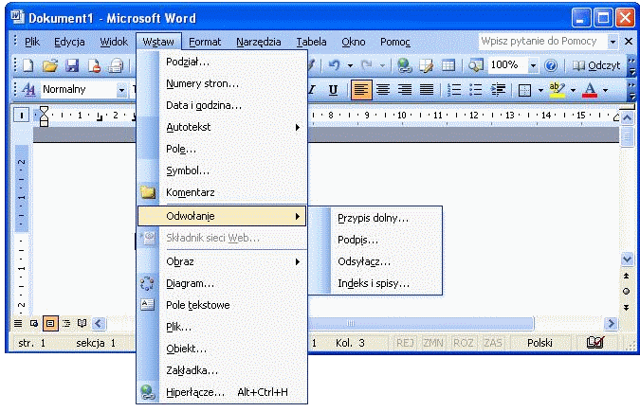Open the Format menu
This screenshot has width=640, height=412.
tap(205, 42)
